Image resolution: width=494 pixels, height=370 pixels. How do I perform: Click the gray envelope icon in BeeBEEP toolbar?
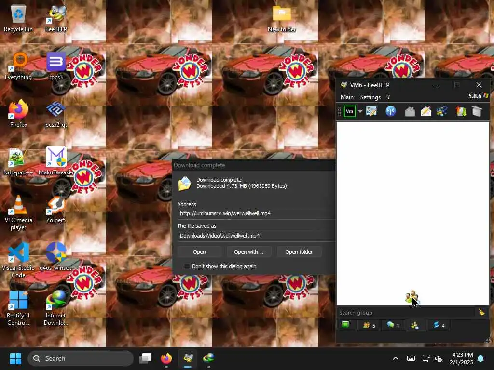coord(410,111)
